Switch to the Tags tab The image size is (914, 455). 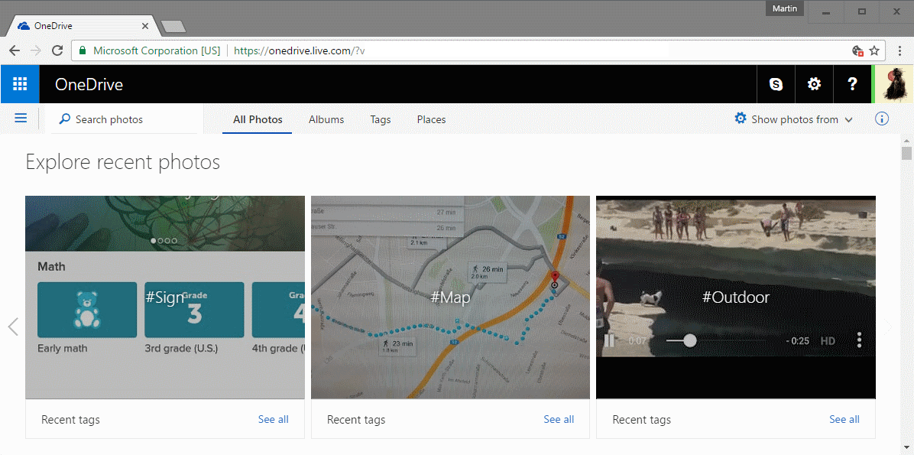[x=381, y=119]
